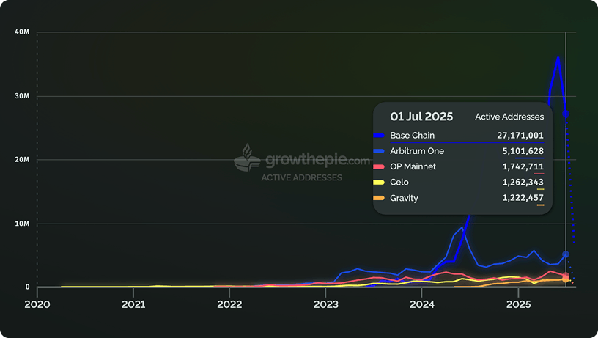Click the 0 y-axis label

click(x=27, y=287)
